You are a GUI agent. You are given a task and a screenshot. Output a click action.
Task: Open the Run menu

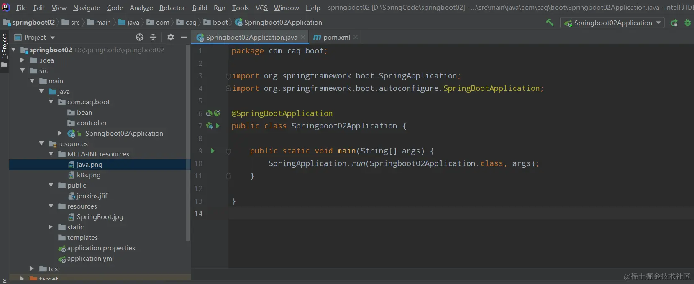[x=220, y=8]
